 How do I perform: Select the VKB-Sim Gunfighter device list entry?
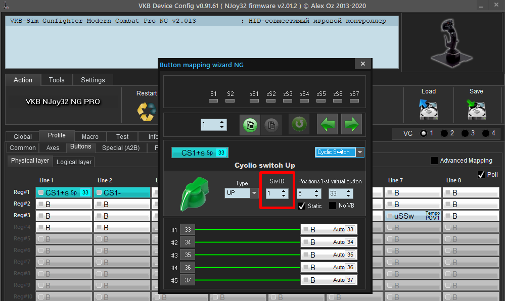pyautogui.click(x=202, y=21)
